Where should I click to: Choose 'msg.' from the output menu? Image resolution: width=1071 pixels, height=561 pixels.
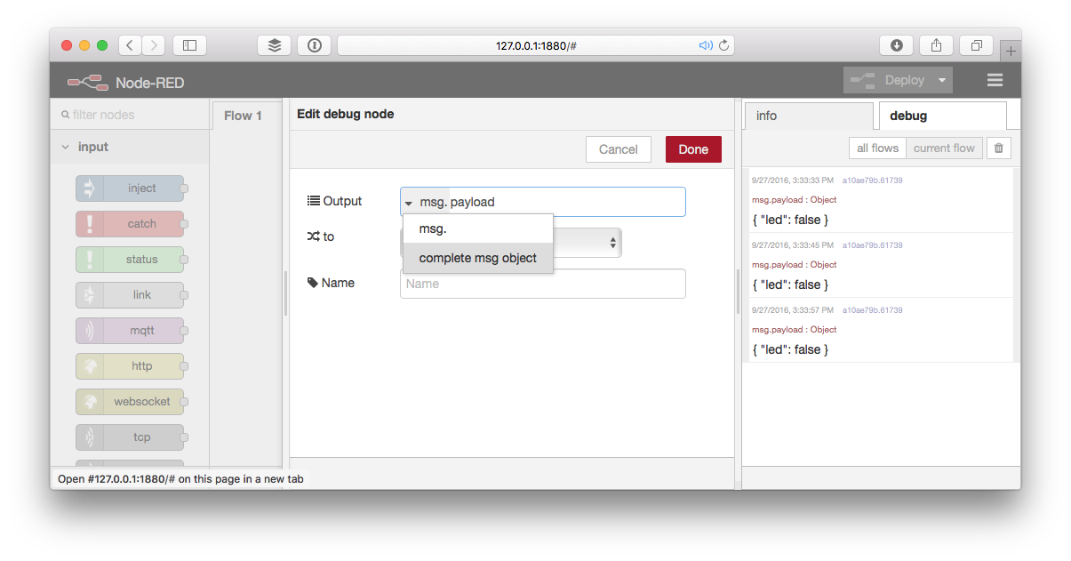478,228
